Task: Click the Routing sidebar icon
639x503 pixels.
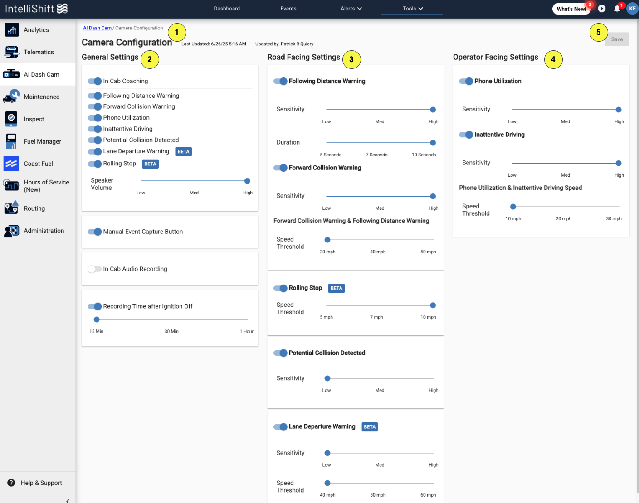Action: click(x=11, y=208)
